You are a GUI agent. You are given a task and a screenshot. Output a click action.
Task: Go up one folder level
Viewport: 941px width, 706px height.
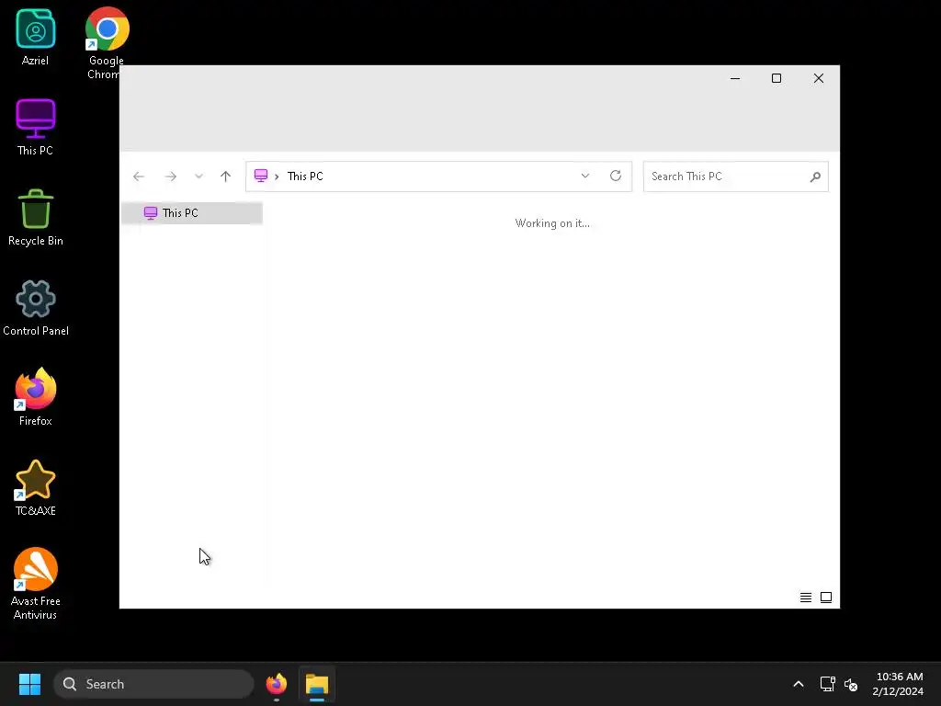click(x=226, y=176)
